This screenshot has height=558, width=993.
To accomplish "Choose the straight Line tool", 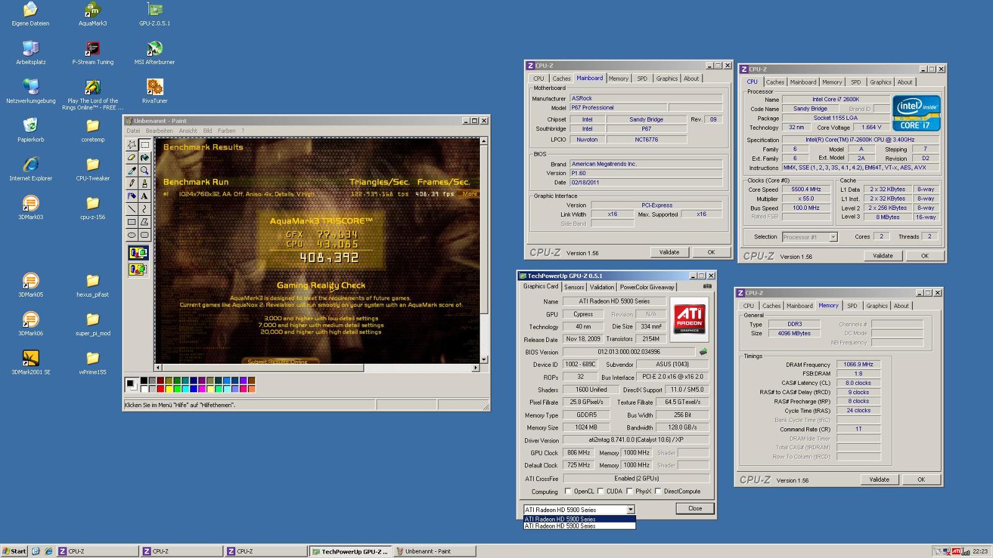I will point(132,209).
